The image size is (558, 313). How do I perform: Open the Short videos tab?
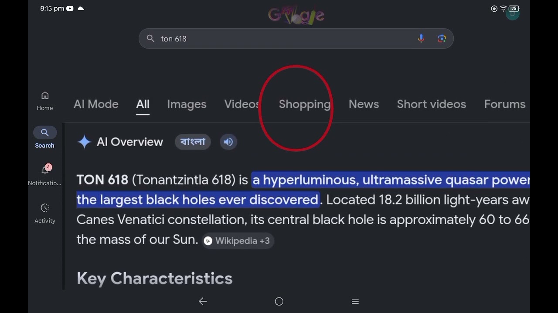tap(432, 104)
